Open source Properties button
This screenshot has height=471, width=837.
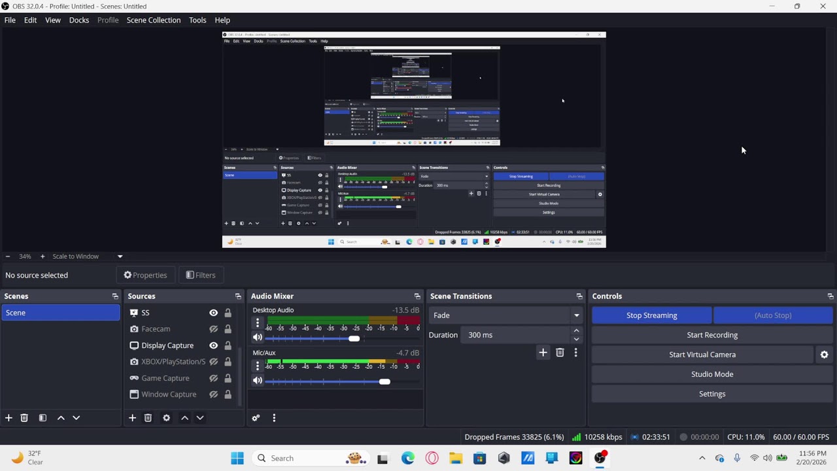tap(145, 275)
